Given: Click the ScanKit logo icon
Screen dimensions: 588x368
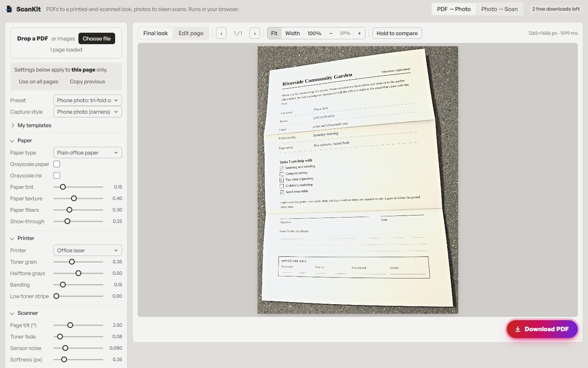Looking at the screenshot, I should (x=9, y=9).
